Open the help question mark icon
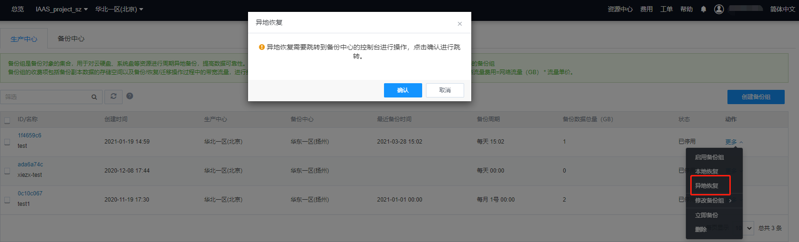Viewport: 799px width, 242px height. tap(130, 96)
